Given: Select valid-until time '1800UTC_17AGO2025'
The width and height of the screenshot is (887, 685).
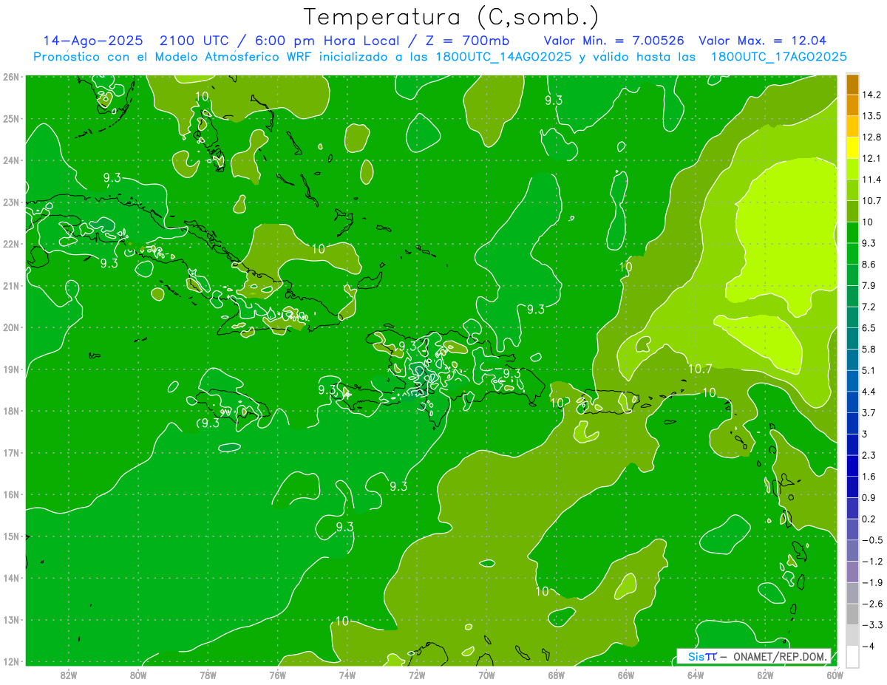Looking at the screenshot, I should click(x=778, y=57).
